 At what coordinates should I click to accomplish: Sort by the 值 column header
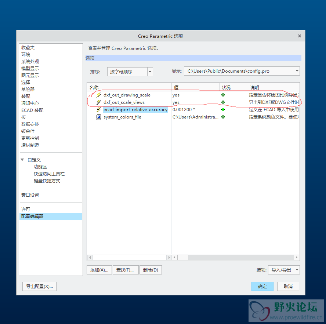[195, 87]
